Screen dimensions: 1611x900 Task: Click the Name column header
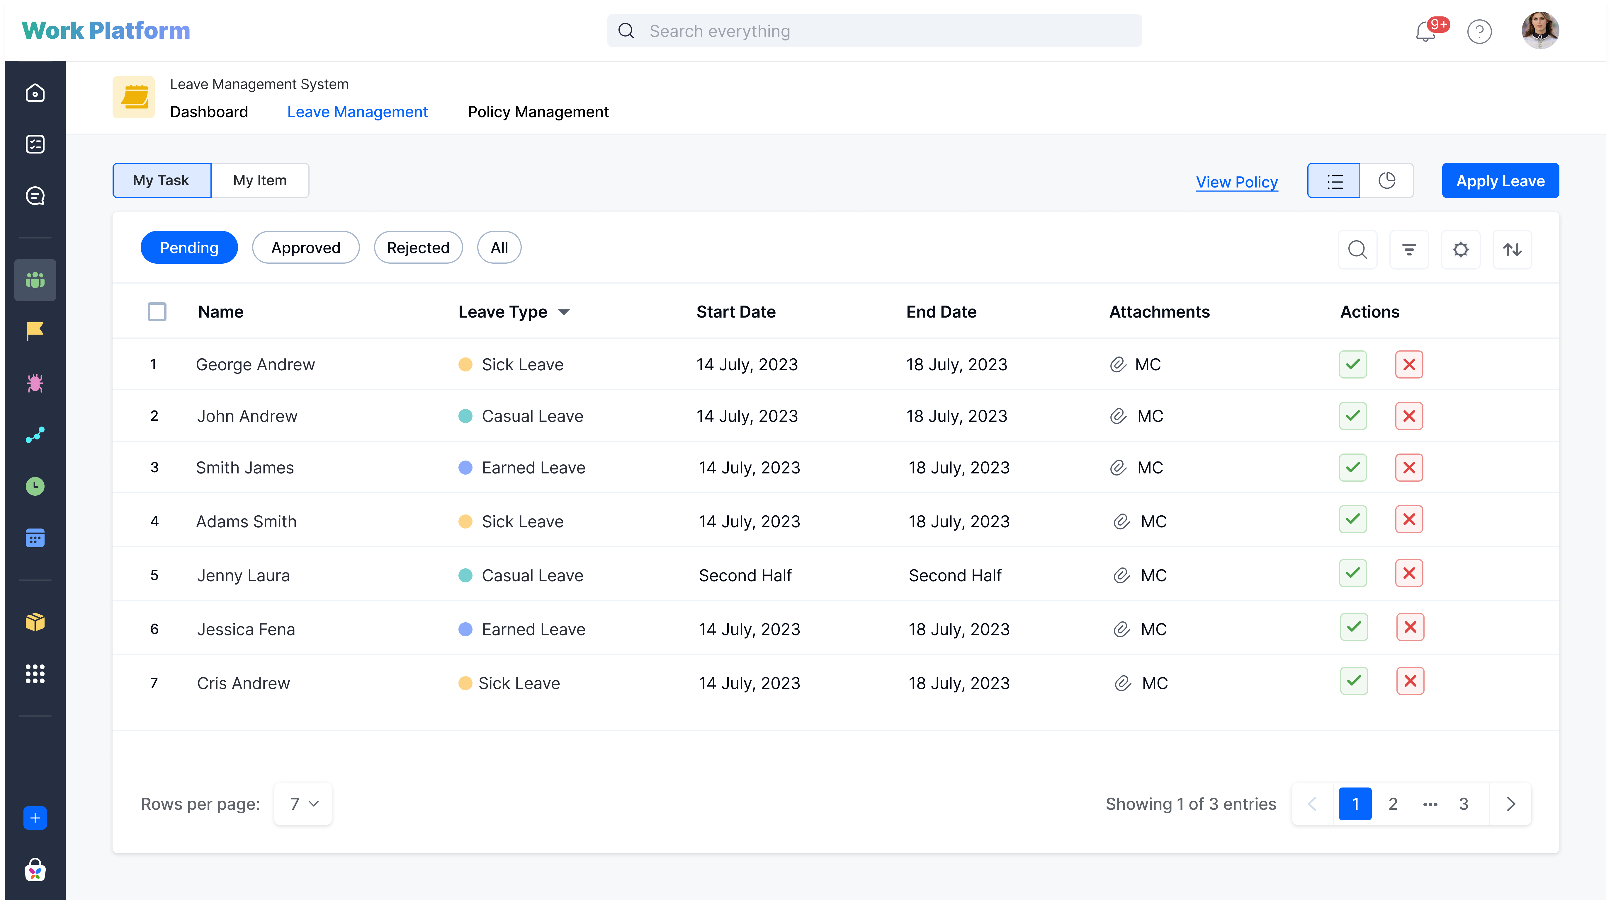click(221, 312)
